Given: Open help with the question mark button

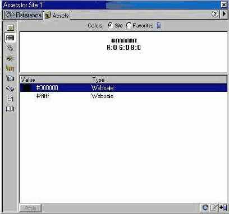Looking at the screenshot, I should coord(215,14).
